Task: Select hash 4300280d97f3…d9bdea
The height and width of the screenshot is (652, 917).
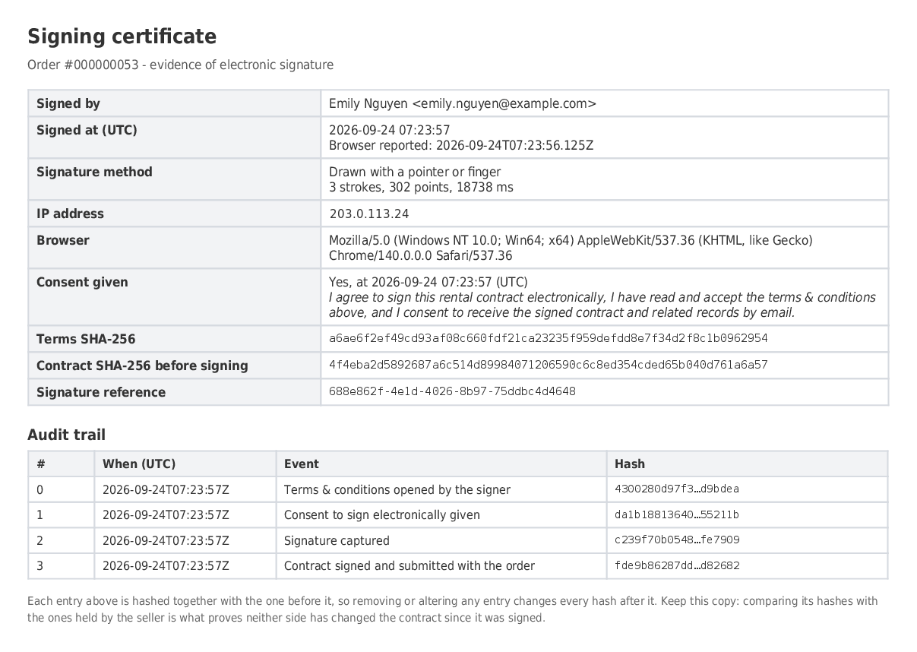Action: coord(677,489)
